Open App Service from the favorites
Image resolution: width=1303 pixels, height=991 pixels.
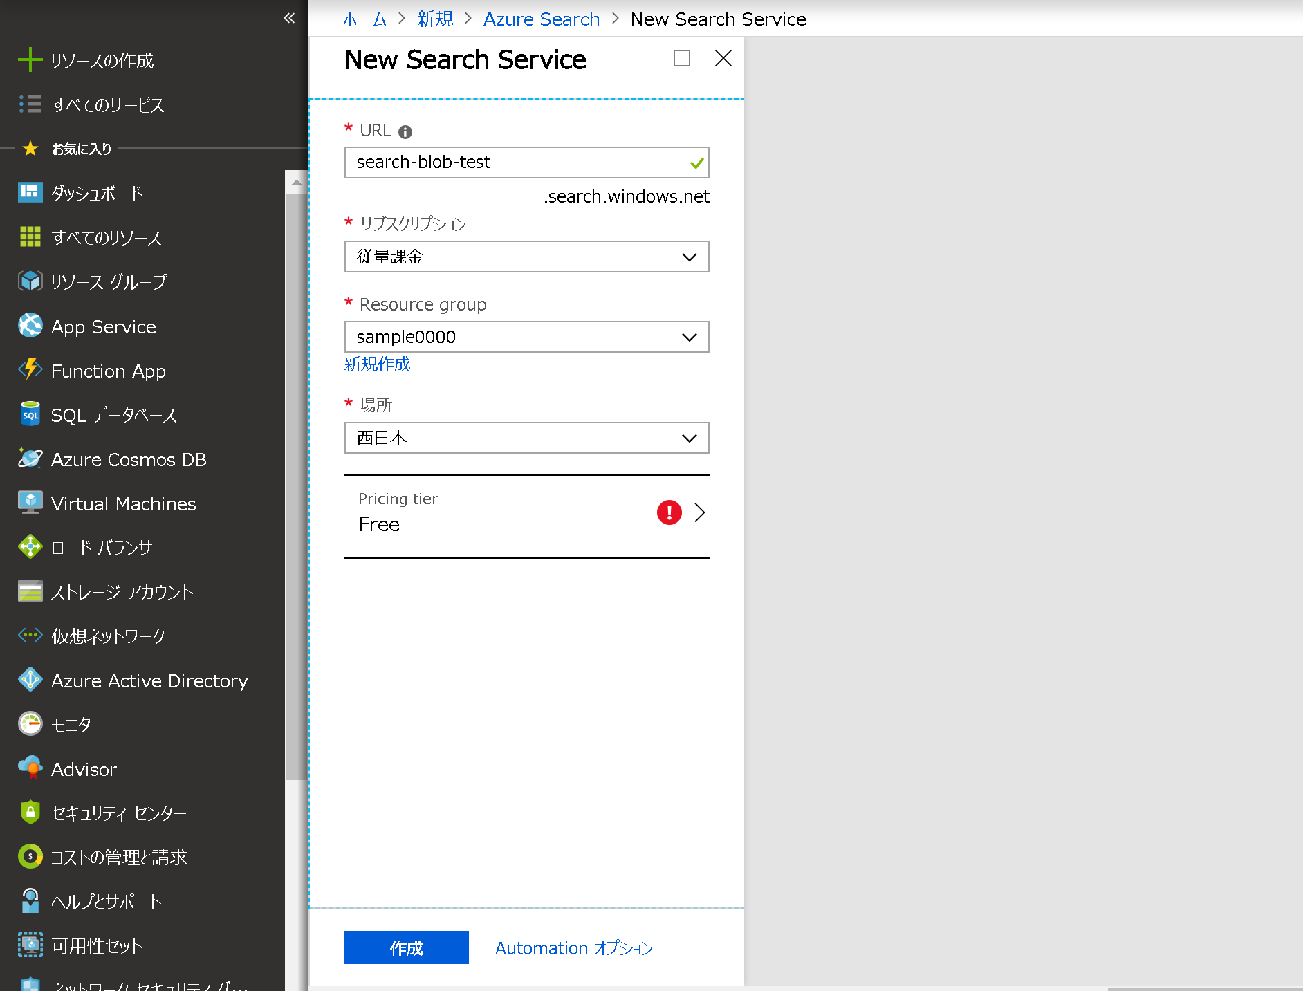point(104,326)
